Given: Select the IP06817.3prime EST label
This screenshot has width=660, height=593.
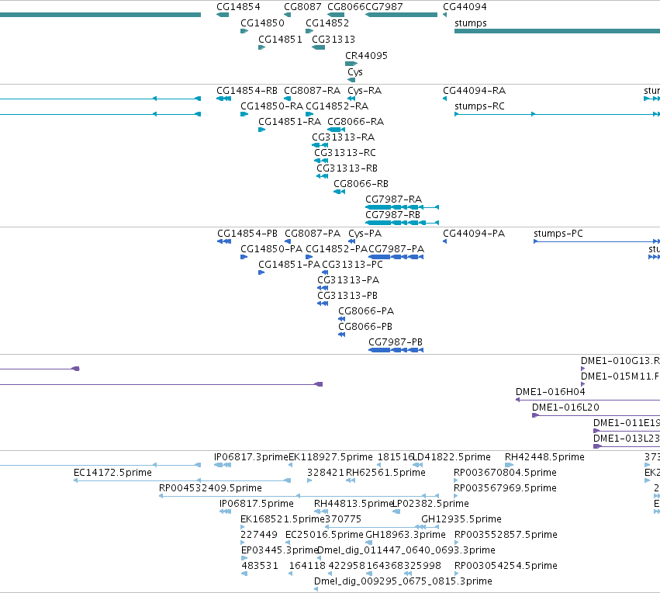Looking at the screenshot, I should click(251, 457).
